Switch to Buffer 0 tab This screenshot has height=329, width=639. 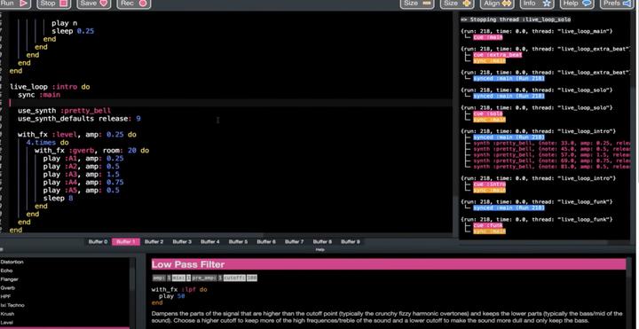click(98, 242)
